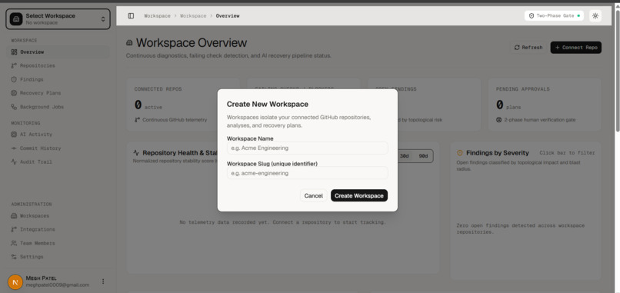Screen dimensions: 620x293
Task: Open the Select Workspace dropdown
Action: coord(58,19)
